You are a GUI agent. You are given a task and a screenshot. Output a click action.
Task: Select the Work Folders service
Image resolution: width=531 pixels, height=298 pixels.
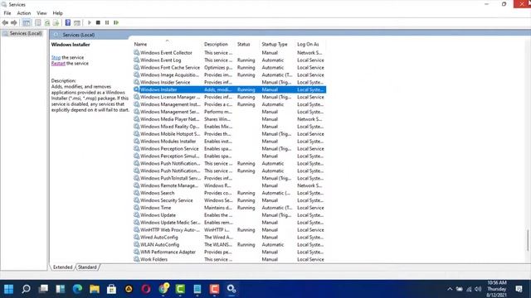(x=229, y=259)
